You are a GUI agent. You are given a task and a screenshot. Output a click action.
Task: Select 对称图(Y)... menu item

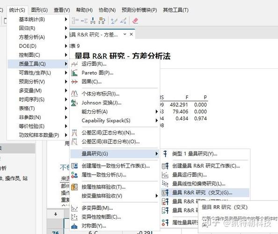(x=115, y=226)
